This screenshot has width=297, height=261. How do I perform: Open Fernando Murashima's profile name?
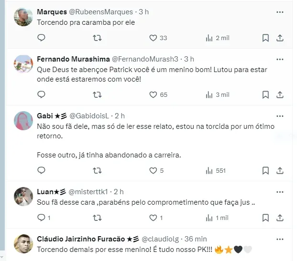point(73,59)
